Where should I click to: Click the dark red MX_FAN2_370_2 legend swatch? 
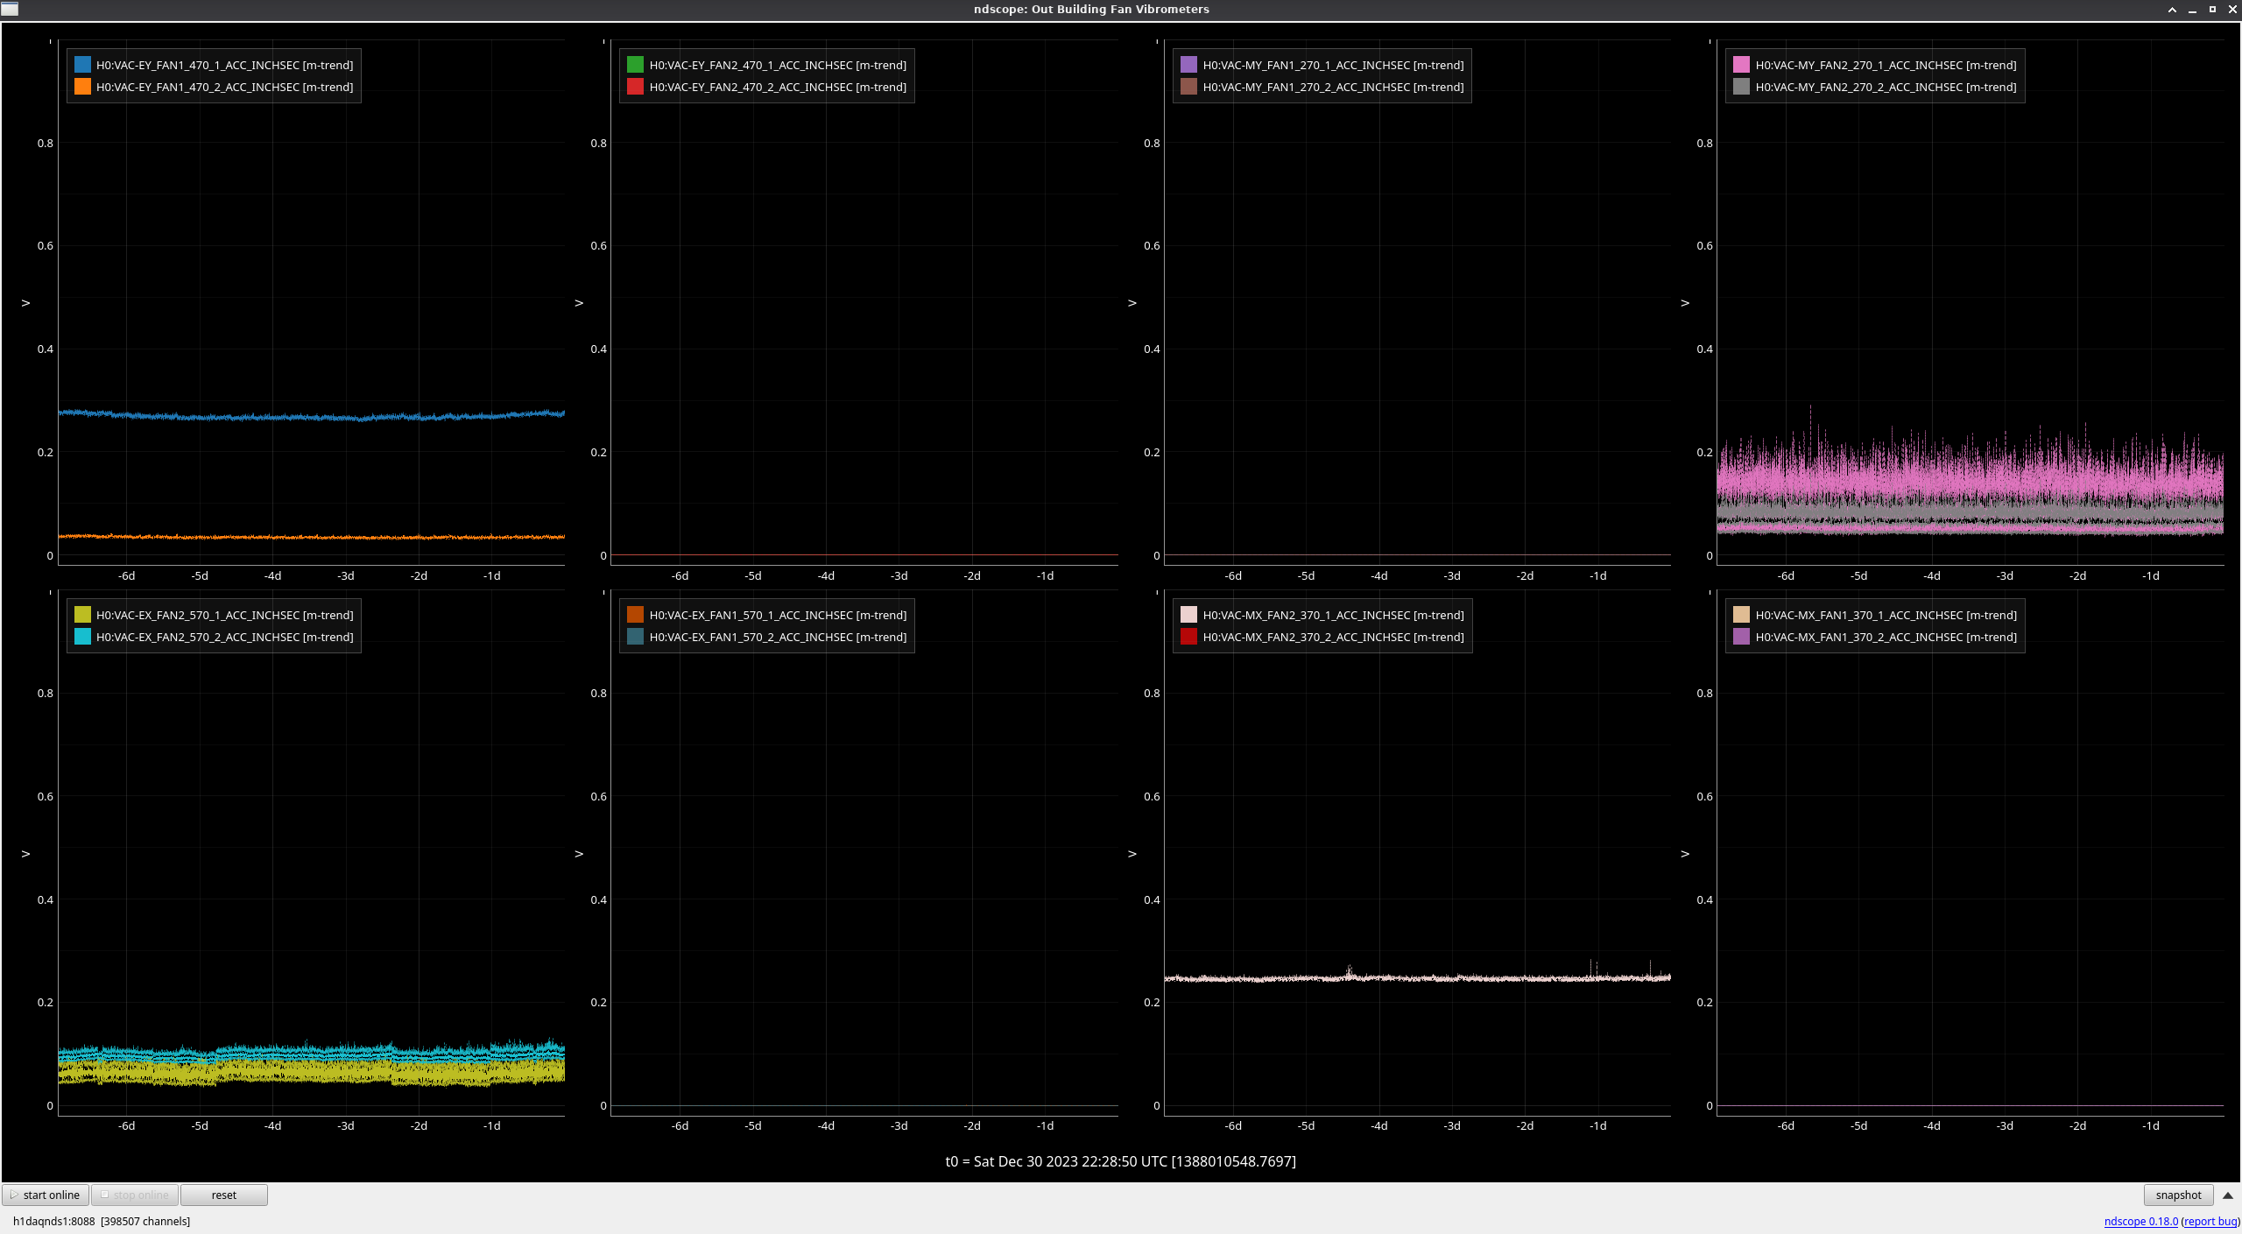[1188, 637]
